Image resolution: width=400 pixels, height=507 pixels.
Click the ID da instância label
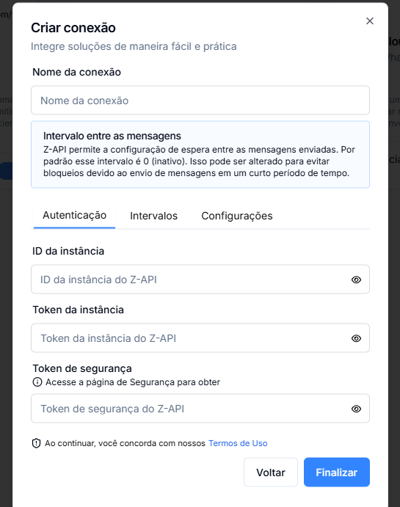(x=68, y=251)
